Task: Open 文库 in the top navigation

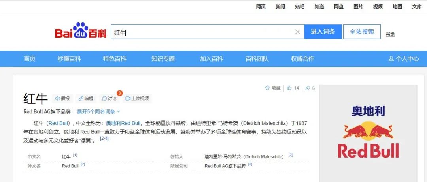Action: pyautogui.click(x=417, y=7)
